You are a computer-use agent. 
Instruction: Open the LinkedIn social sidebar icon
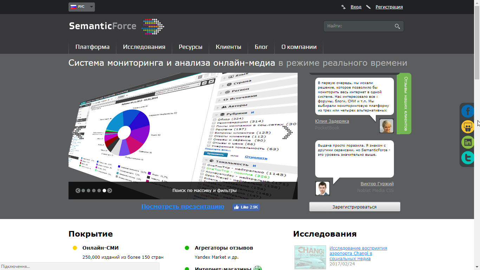(468, 142)
